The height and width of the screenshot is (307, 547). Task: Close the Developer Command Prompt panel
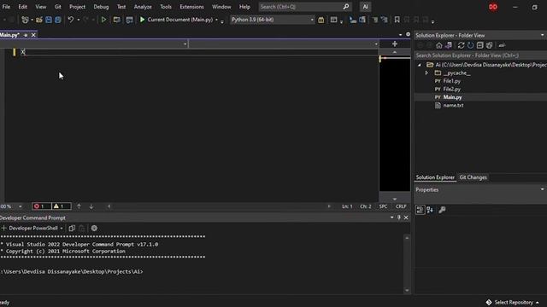[x=406, y=217]
